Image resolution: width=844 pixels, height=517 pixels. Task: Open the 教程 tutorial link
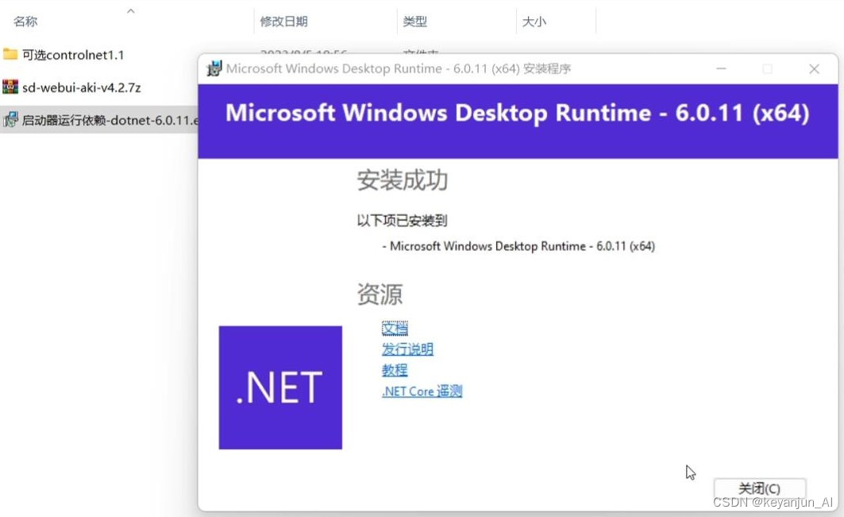tap(395, 370)
